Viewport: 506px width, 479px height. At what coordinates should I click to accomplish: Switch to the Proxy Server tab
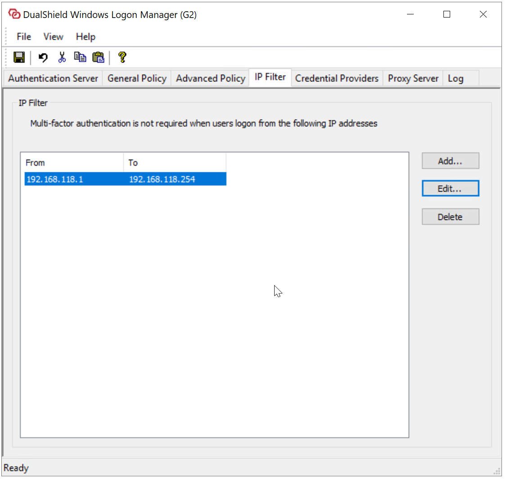click(x=413, y=78)
